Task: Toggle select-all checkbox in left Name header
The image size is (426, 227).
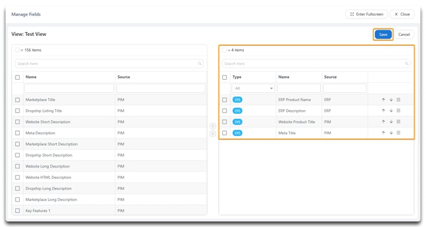Action: [18, 77]
